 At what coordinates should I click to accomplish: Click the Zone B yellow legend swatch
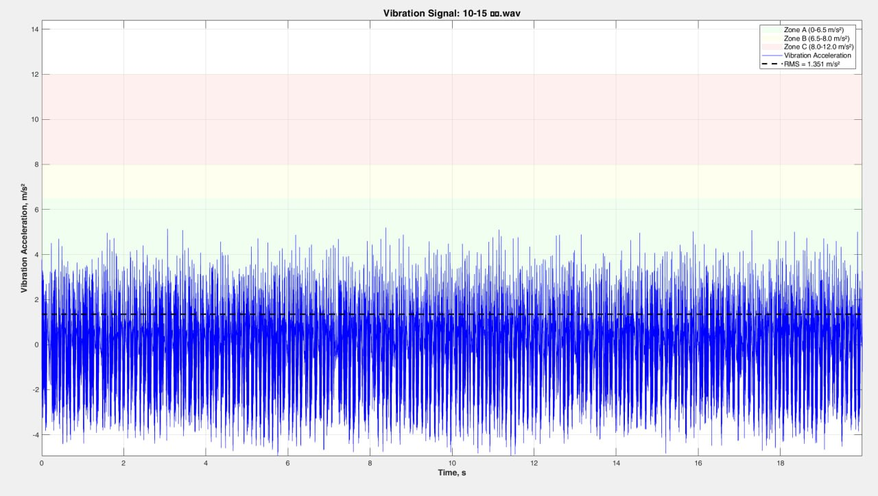click(771, 38)
